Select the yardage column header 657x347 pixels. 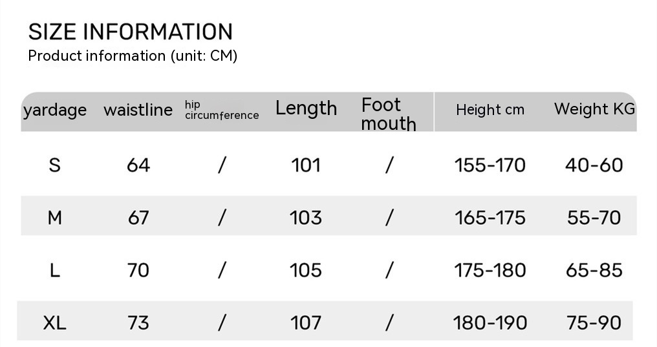click(55, 110)
